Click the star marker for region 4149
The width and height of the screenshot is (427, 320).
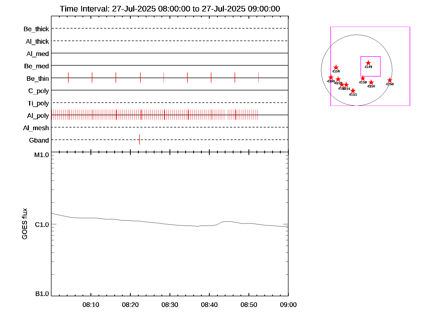(x=368, y=63)
